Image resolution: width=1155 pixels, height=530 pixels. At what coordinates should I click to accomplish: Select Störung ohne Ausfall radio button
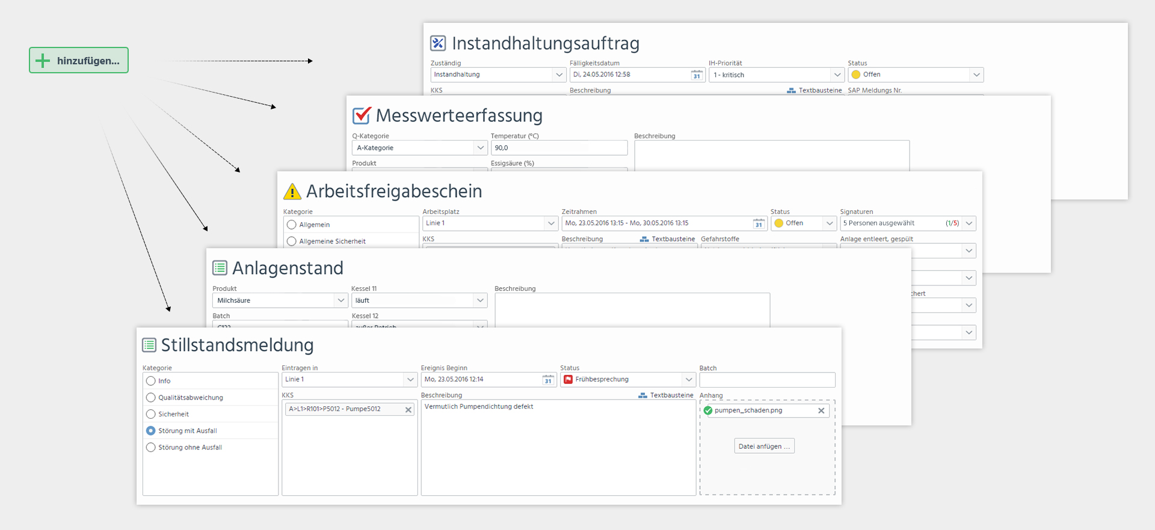tap(151, 448)
